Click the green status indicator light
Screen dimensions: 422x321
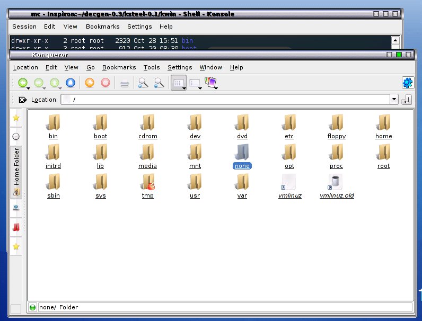32,307
